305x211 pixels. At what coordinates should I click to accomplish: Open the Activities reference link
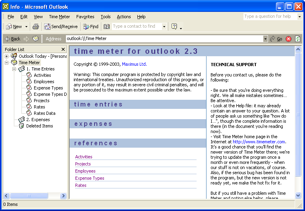84,157
